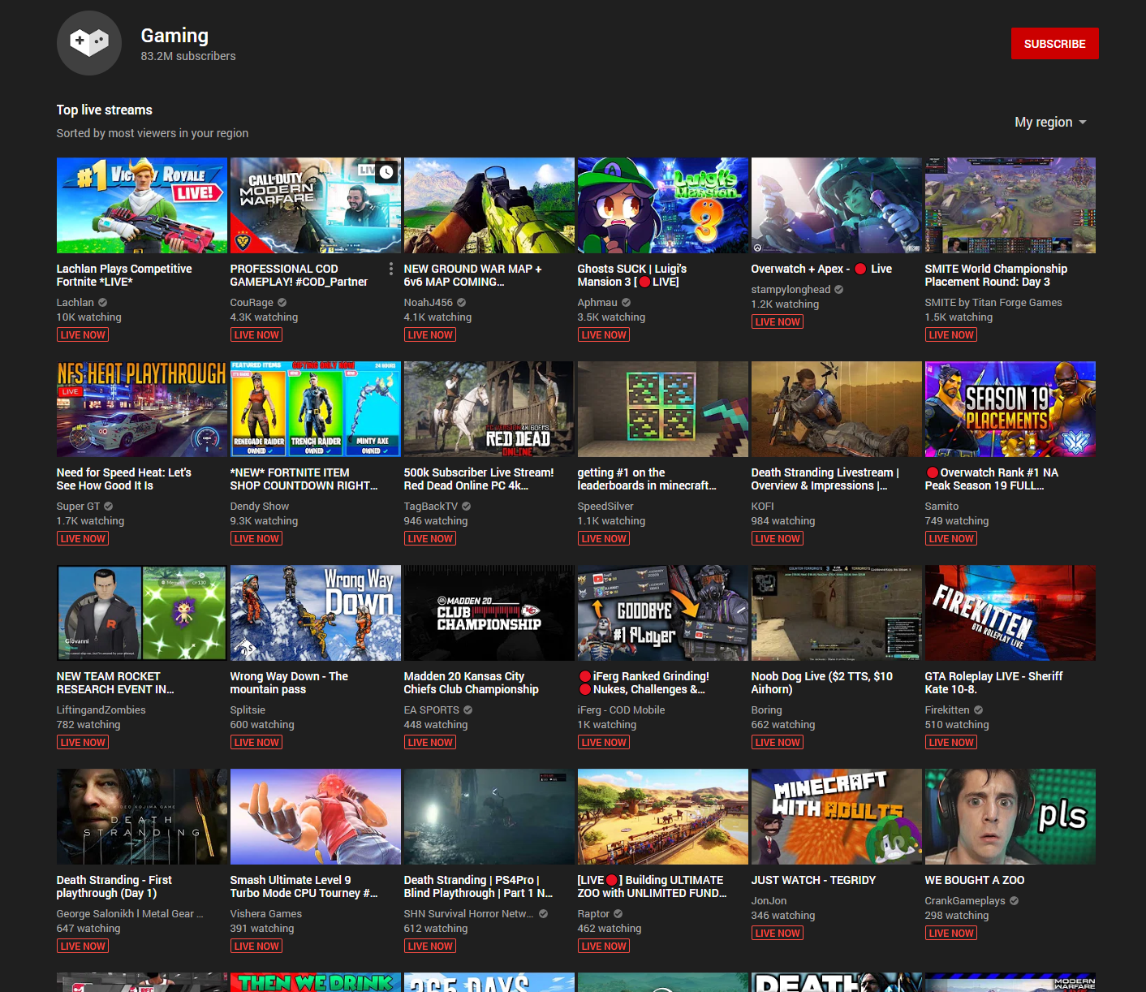1146x992 pixels.
Task: Open the Fortnite item shop thumbnail
Action: click(316, 409)
